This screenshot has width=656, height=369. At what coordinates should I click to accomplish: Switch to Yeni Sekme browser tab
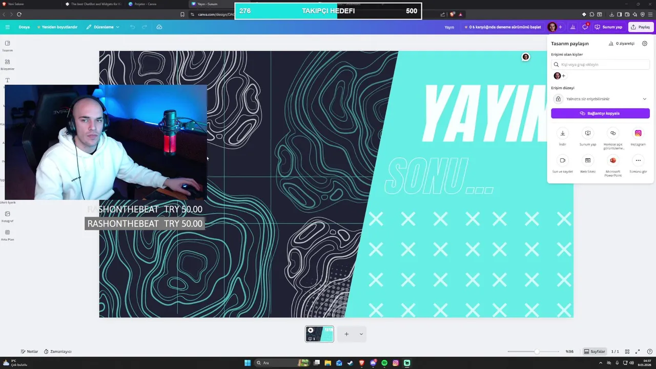(31, 4)
